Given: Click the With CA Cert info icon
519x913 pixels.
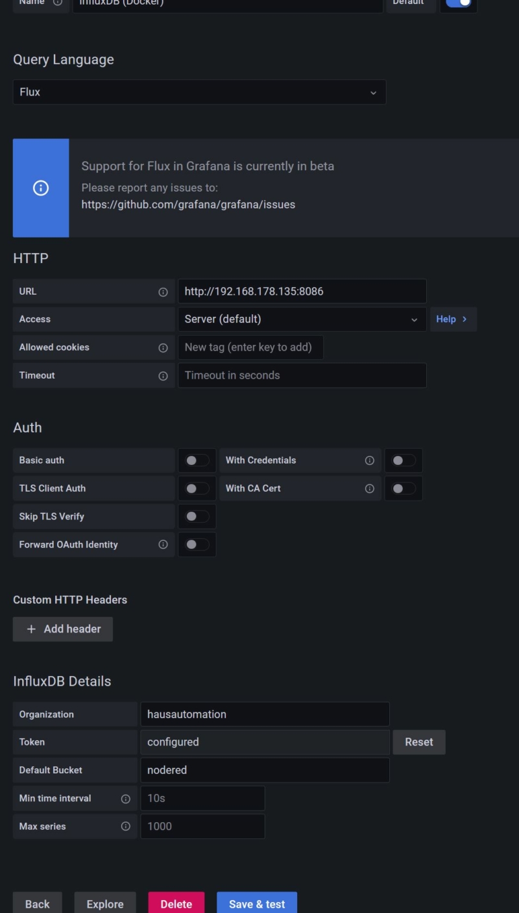Looking at the screenshot, I should pyautogui.click(x=370, y=488).
